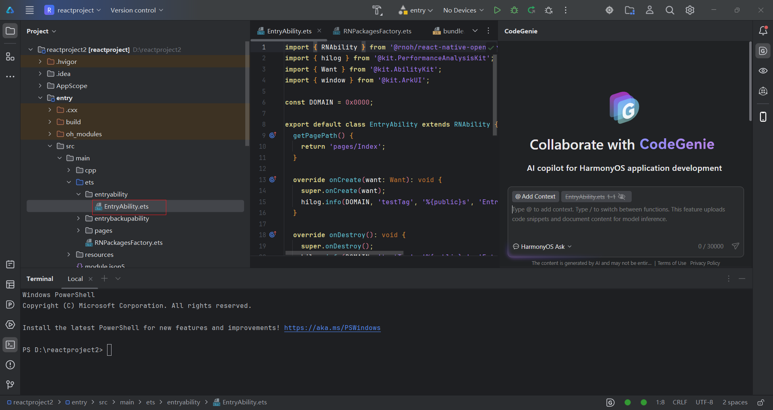Expand the pages folder
Viewport: 773px width, 410px height.
point(79,230)
